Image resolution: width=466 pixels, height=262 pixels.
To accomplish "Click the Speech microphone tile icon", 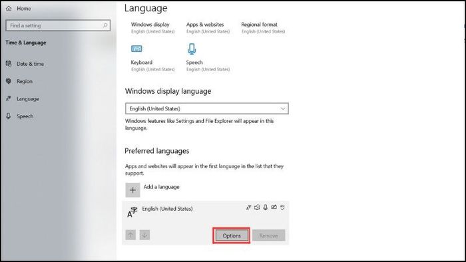I will pyautogui.click(x=192, y=49).
